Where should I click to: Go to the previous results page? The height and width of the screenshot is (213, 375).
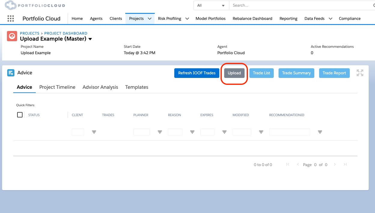point(298,164)
